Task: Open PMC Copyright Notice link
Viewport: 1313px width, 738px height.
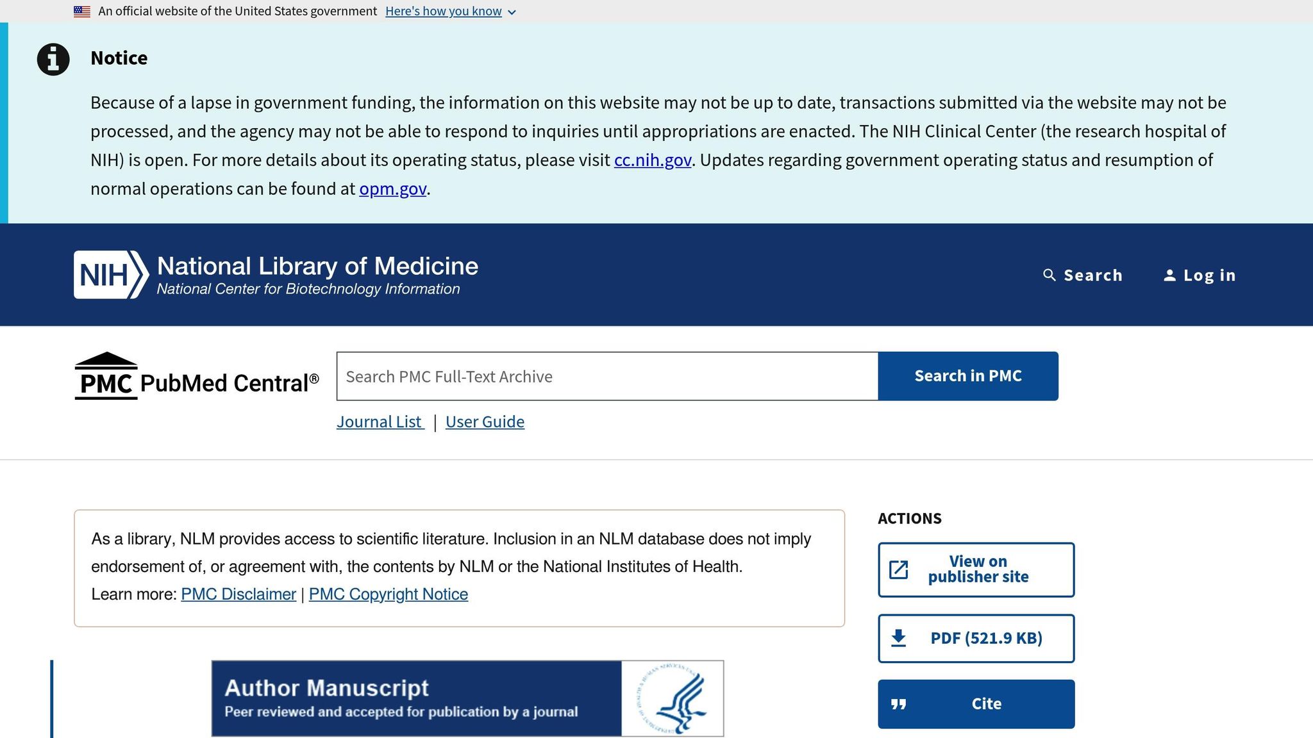Action: point(388,594)
